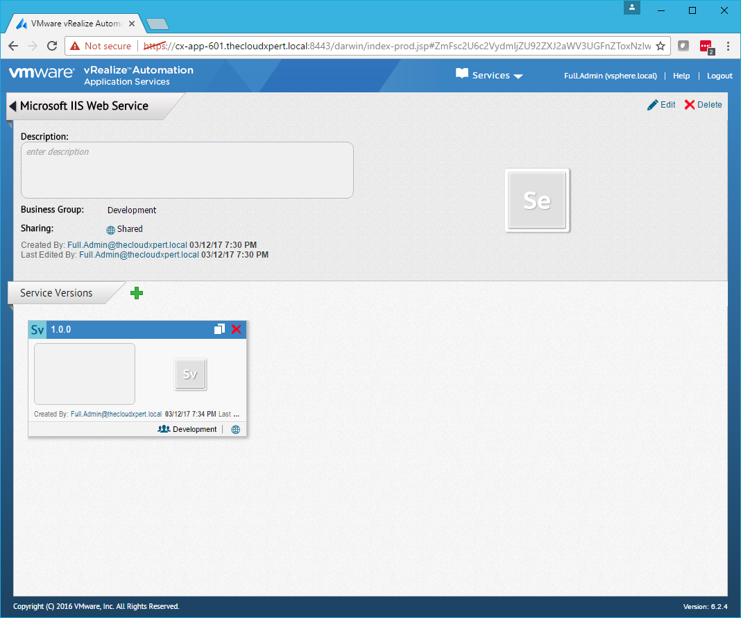Click the green plus add version icon
The height and width of the screenshot is (618, 741).
point(137,293)
